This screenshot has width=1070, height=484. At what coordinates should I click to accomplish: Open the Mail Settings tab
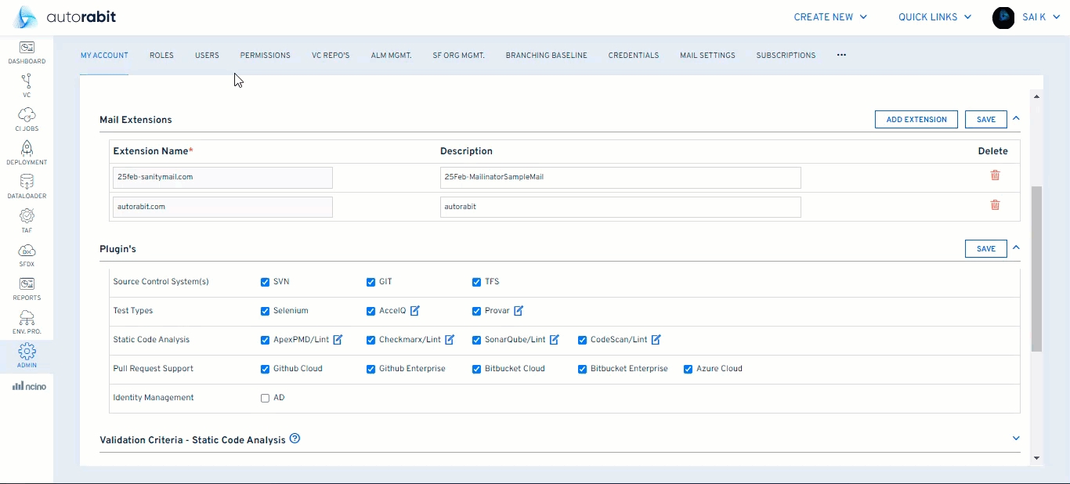pos(707,56)
